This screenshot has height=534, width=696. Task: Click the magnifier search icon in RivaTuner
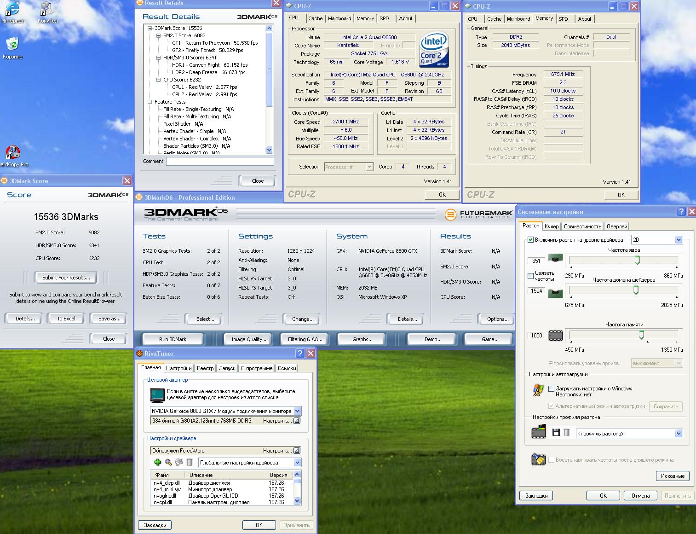[x=168, y=462]
